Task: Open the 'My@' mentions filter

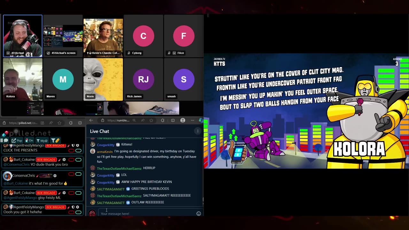Action: click(42, 141)
